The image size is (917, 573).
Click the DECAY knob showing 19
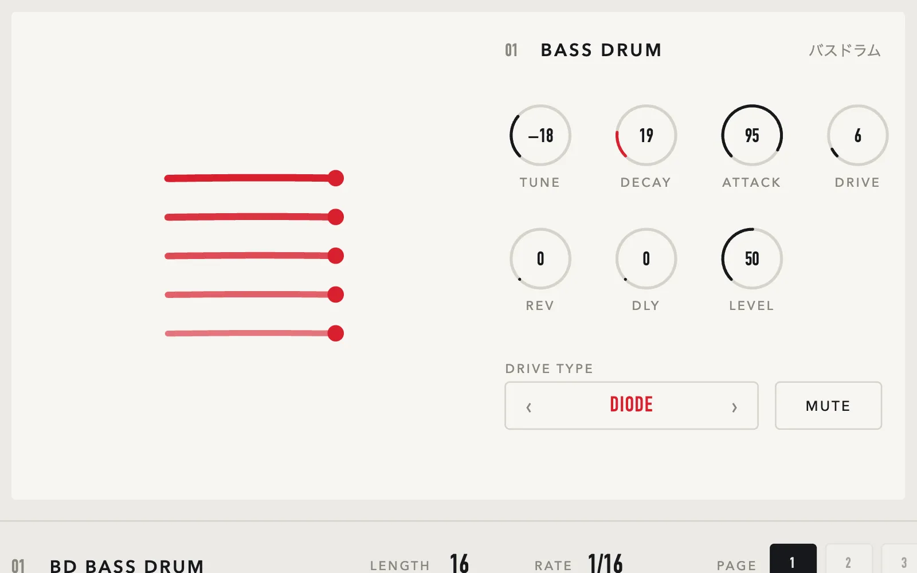click(646, 135)
